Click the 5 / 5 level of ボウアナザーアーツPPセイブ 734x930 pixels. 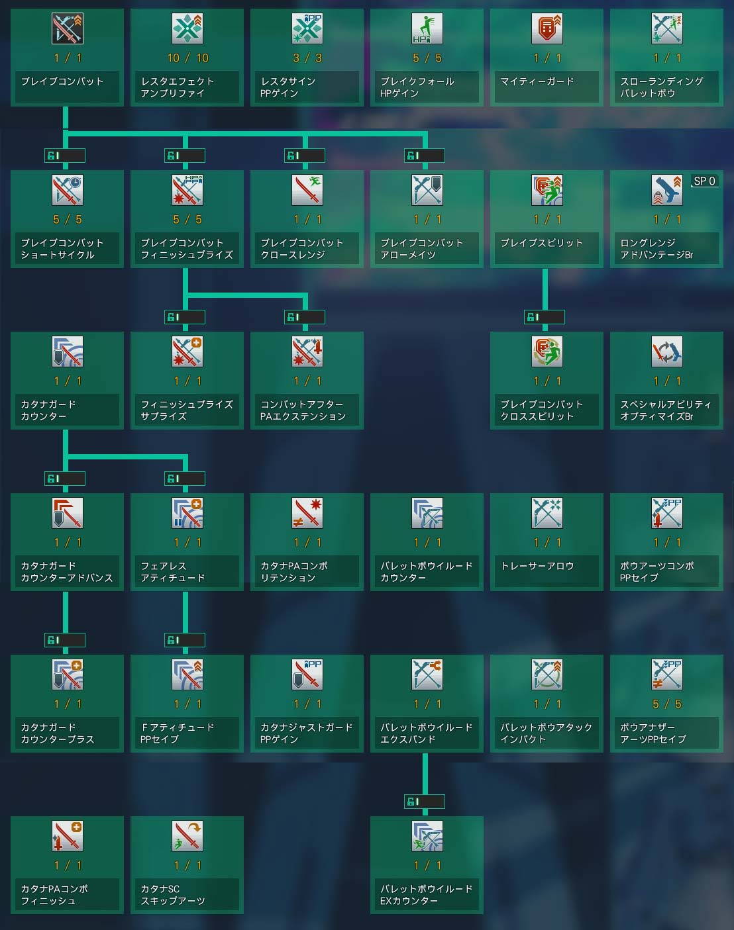coord(666,704)
